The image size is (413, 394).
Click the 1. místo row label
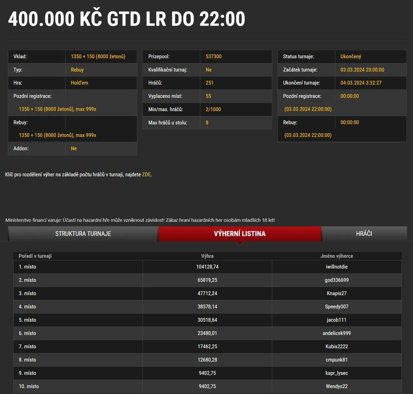click(x=27, y=267)
